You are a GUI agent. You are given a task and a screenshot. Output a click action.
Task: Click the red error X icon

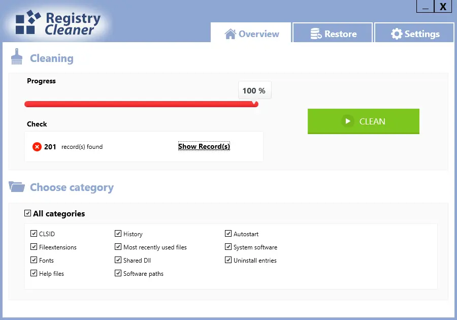click(x=37, y=147)
